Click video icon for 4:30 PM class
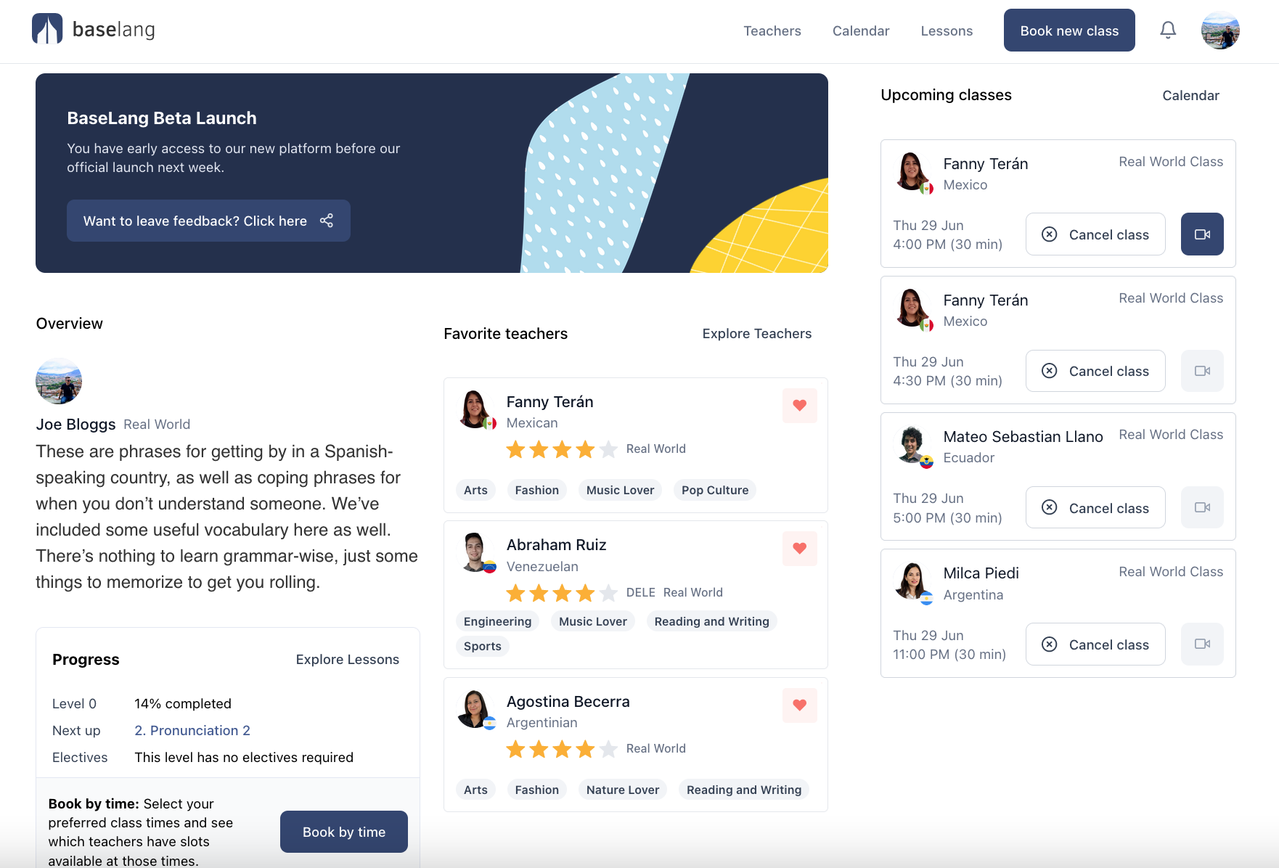Image resolution: width=1279 pixels, height=868 pixels. 1202,371
